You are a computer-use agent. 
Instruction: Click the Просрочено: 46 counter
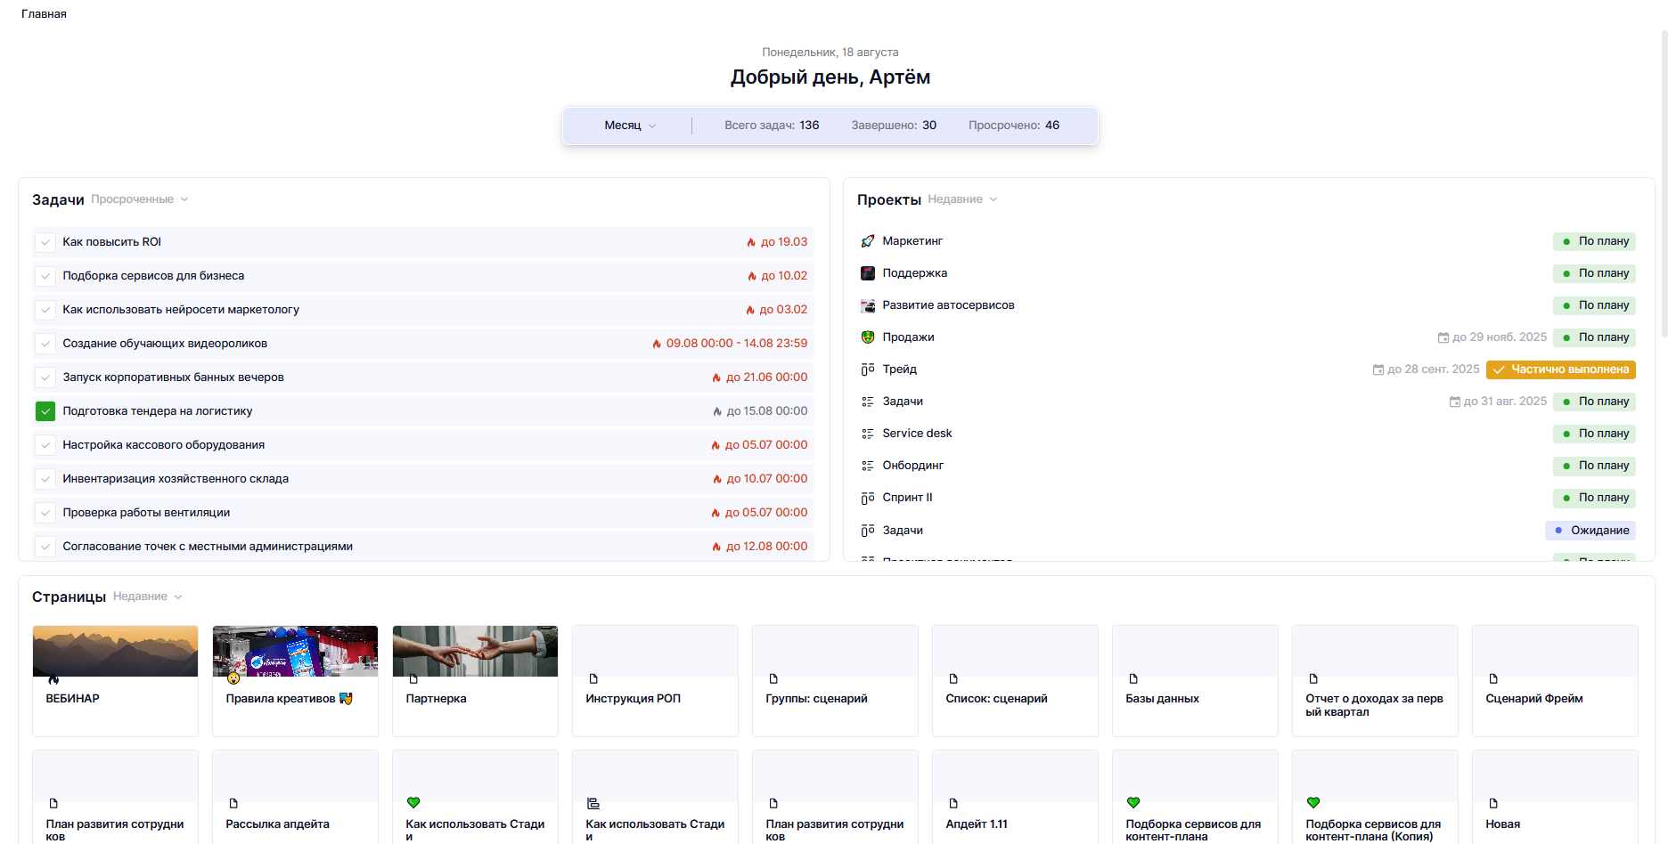[1014, 126]
